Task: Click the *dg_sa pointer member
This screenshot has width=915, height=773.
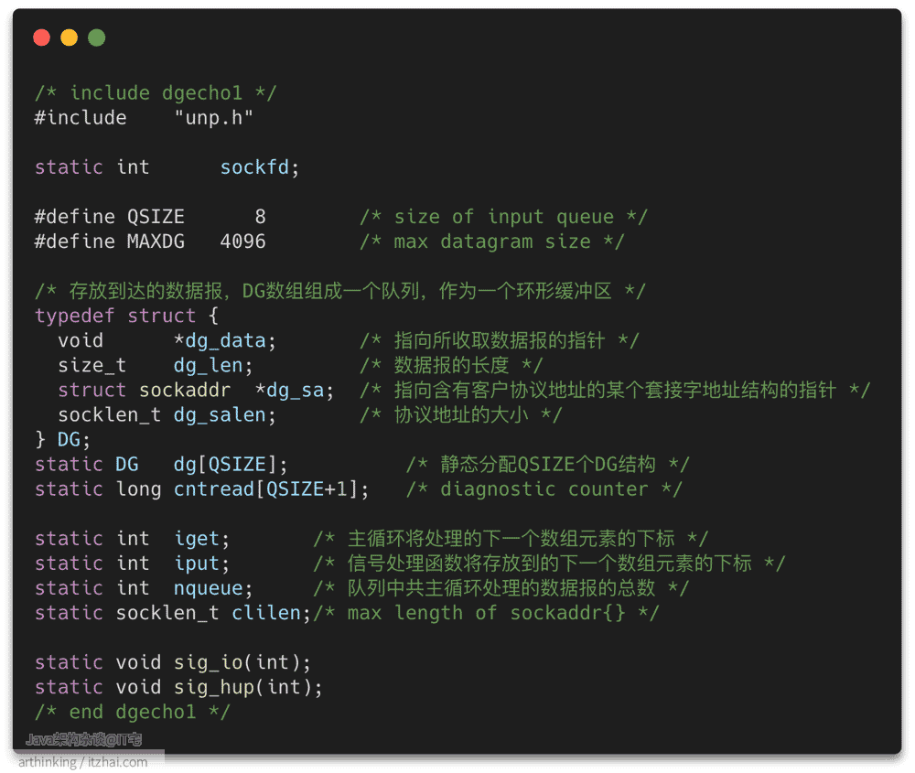Action: (x=289, y=391)
